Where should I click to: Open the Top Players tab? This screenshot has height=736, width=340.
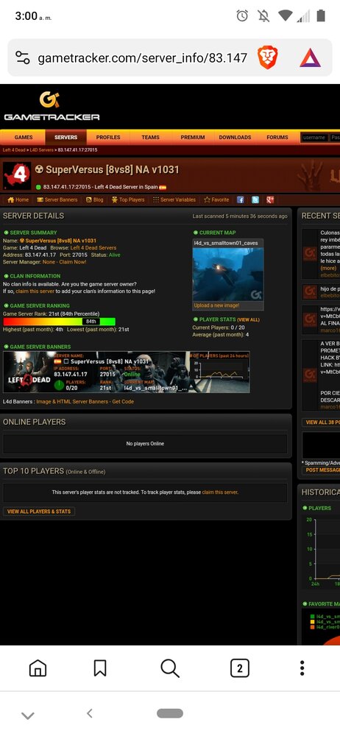(128, 199)
